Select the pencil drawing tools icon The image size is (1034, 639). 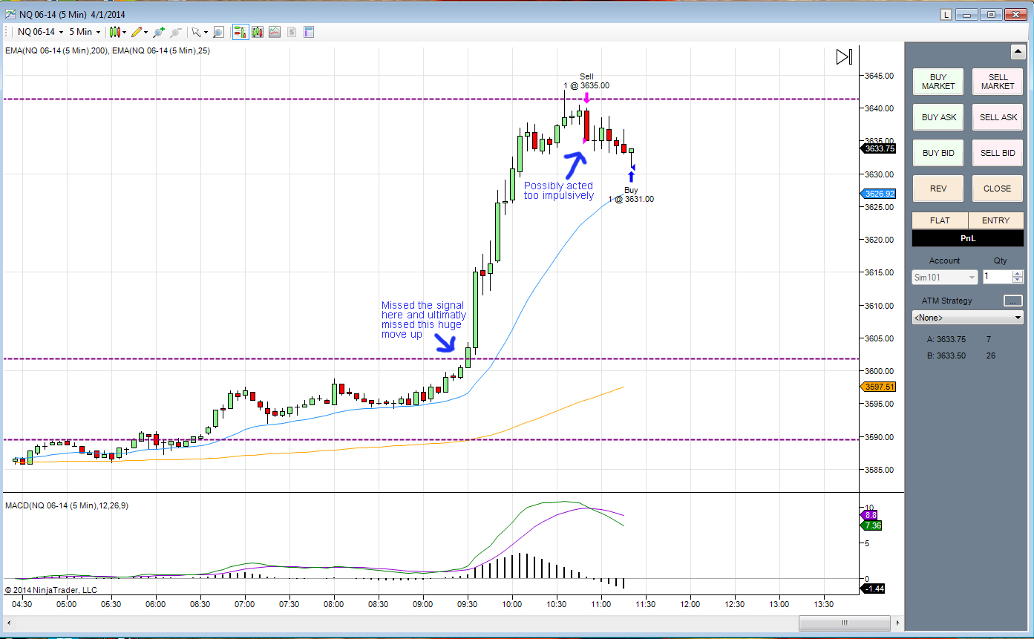coord(137,32)
